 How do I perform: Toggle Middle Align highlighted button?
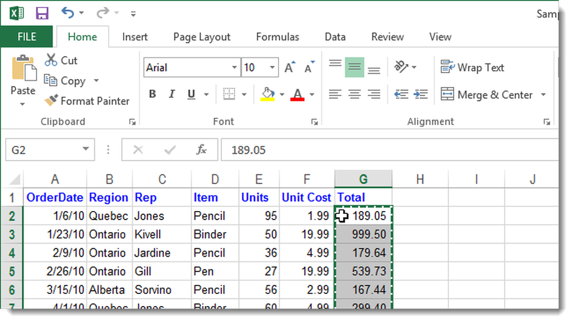point(355,67)
